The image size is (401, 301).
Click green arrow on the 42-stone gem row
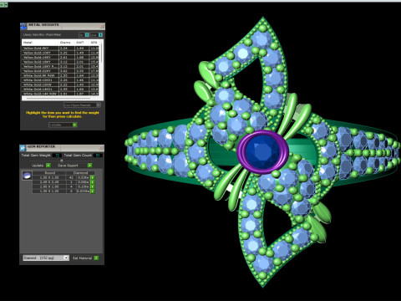click(93, 177)
